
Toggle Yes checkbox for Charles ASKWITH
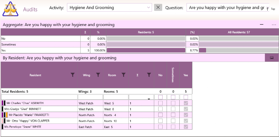click(186, 103)
